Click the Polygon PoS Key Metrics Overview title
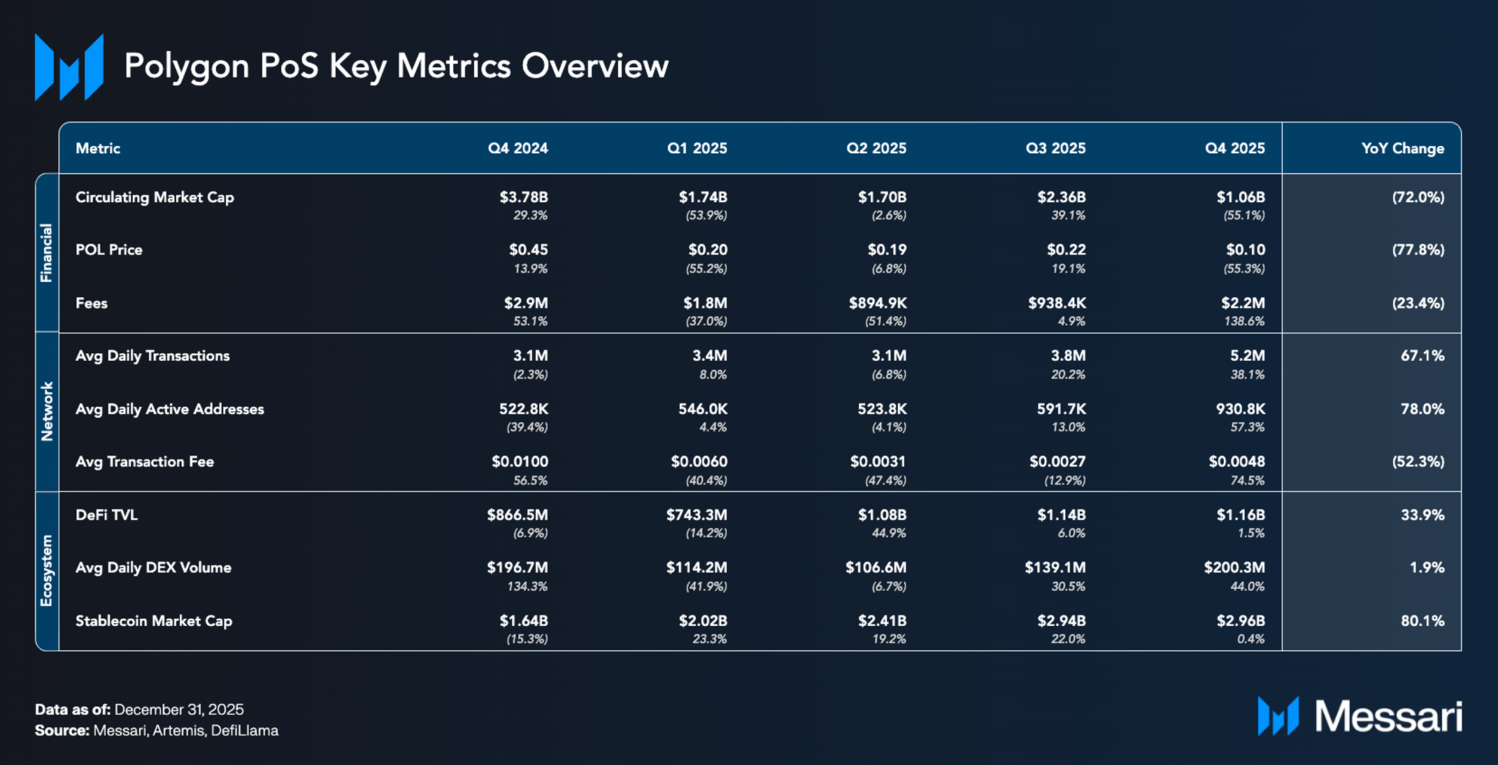Viewport: 1498px width, 765px height. tap(396, 66)
